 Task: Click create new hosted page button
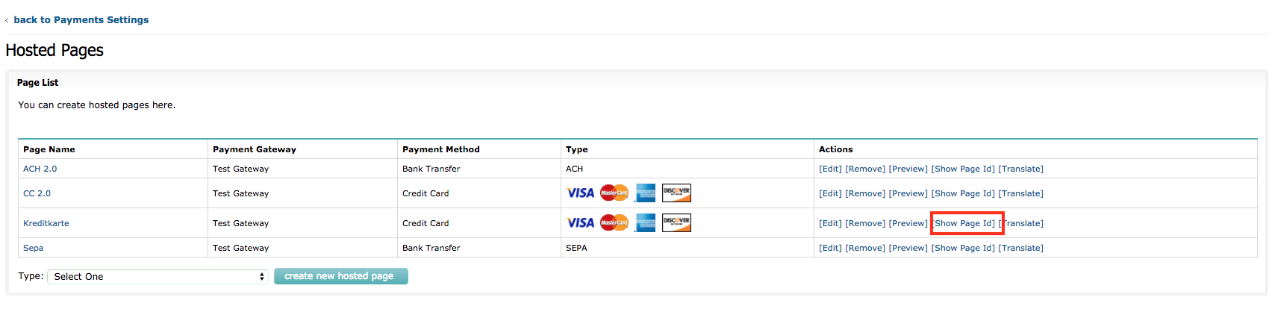coord(340,276)
